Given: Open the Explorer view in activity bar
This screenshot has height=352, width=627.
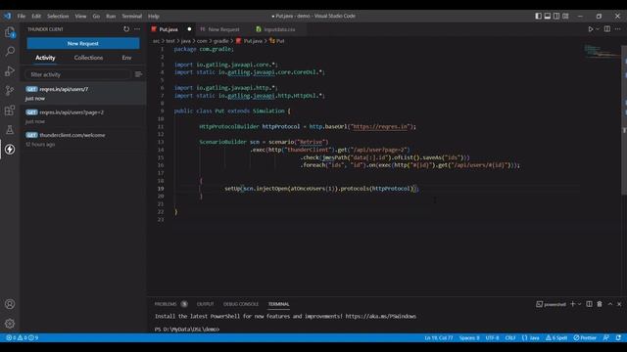Looking at the screenshot, I should [10, 32].
